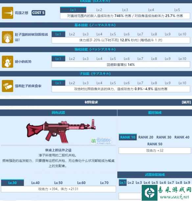Select Lv.8 tab of passive skill

click(x=154, y=59)
